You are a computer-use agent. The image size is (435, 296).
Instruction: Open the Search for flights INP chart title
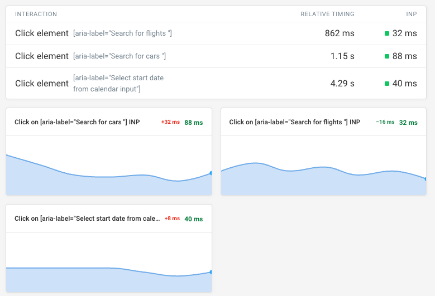pos(295,122)
